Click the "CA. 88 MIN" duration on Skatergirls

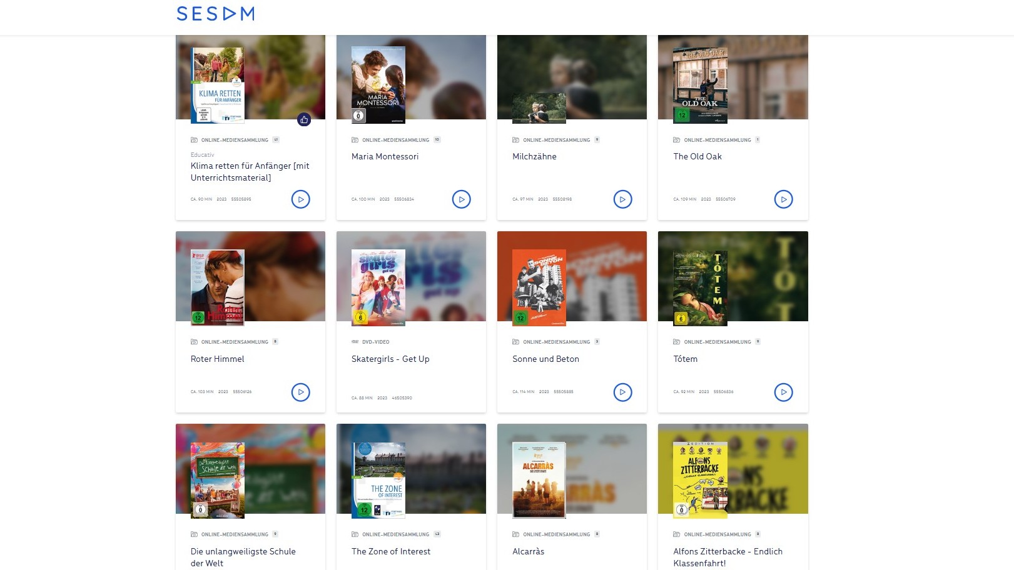(362, 398)
